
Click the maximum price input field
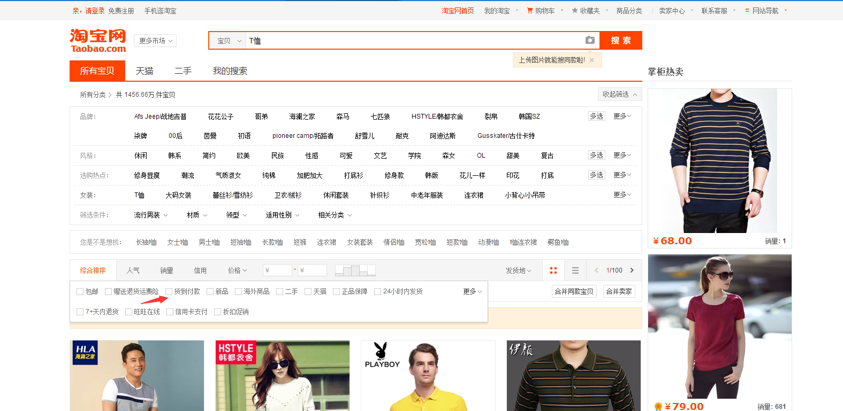click(x=312, y=270)
